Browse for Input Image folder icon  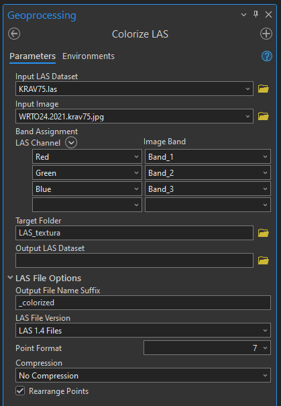(264, 116)
